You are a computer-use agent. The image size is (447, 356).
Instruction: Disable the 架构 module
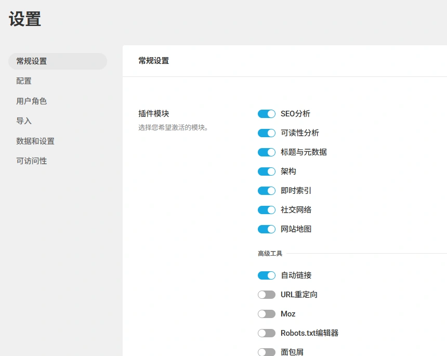coord(266,171)
